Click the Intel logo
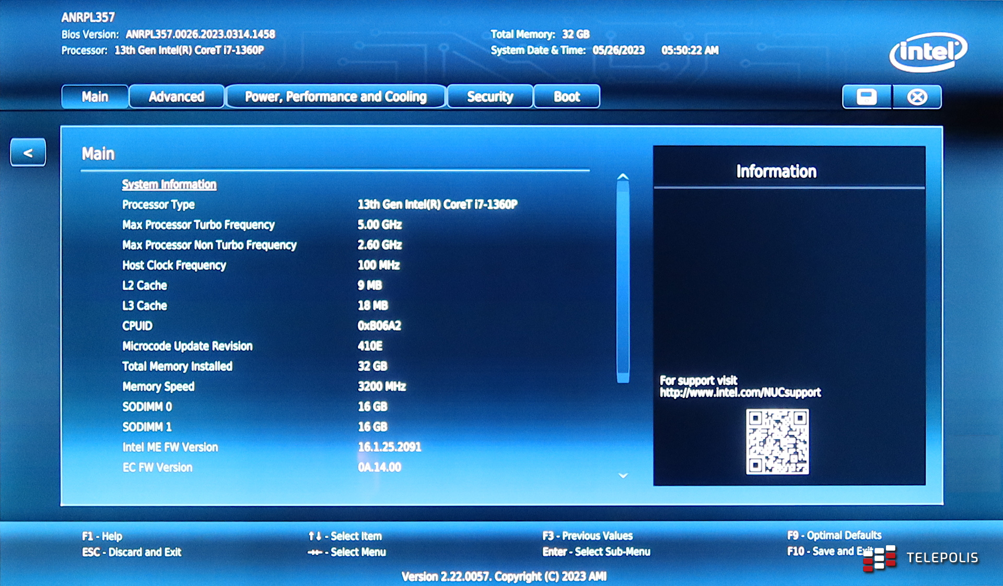The width and height of the screenshot is (1003, 586). (x=928, y=52)
